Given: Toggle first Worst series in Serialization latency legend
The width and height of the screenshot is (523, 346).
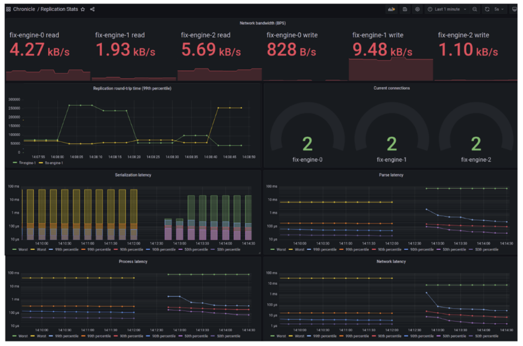Looking at the screenshot, I should (20, 250).
